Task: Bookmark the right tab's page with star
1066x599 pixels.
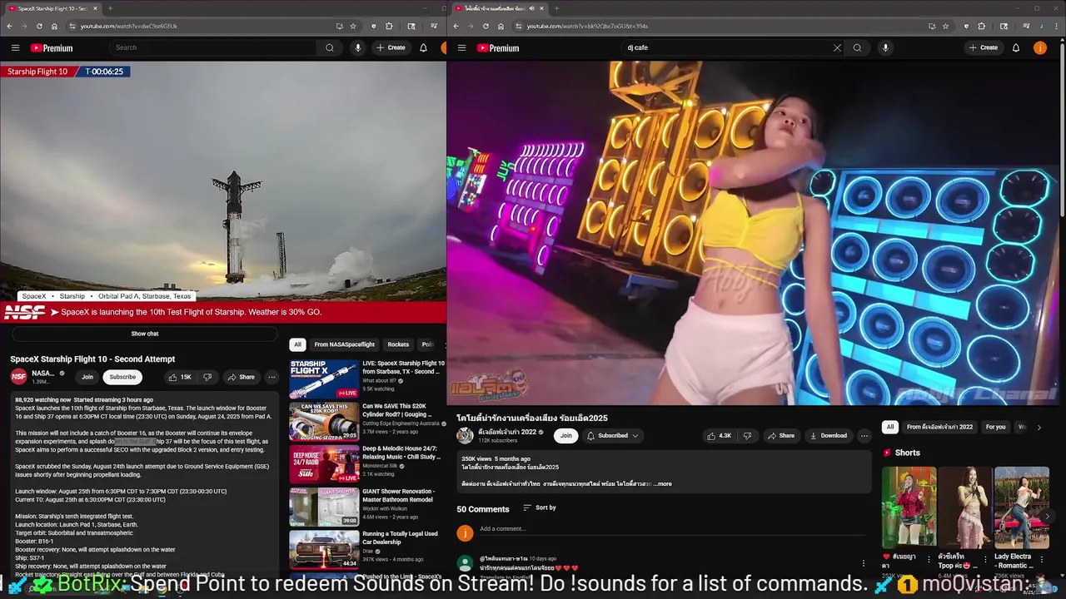Action: pyautogui.click(x=945, y=26)
